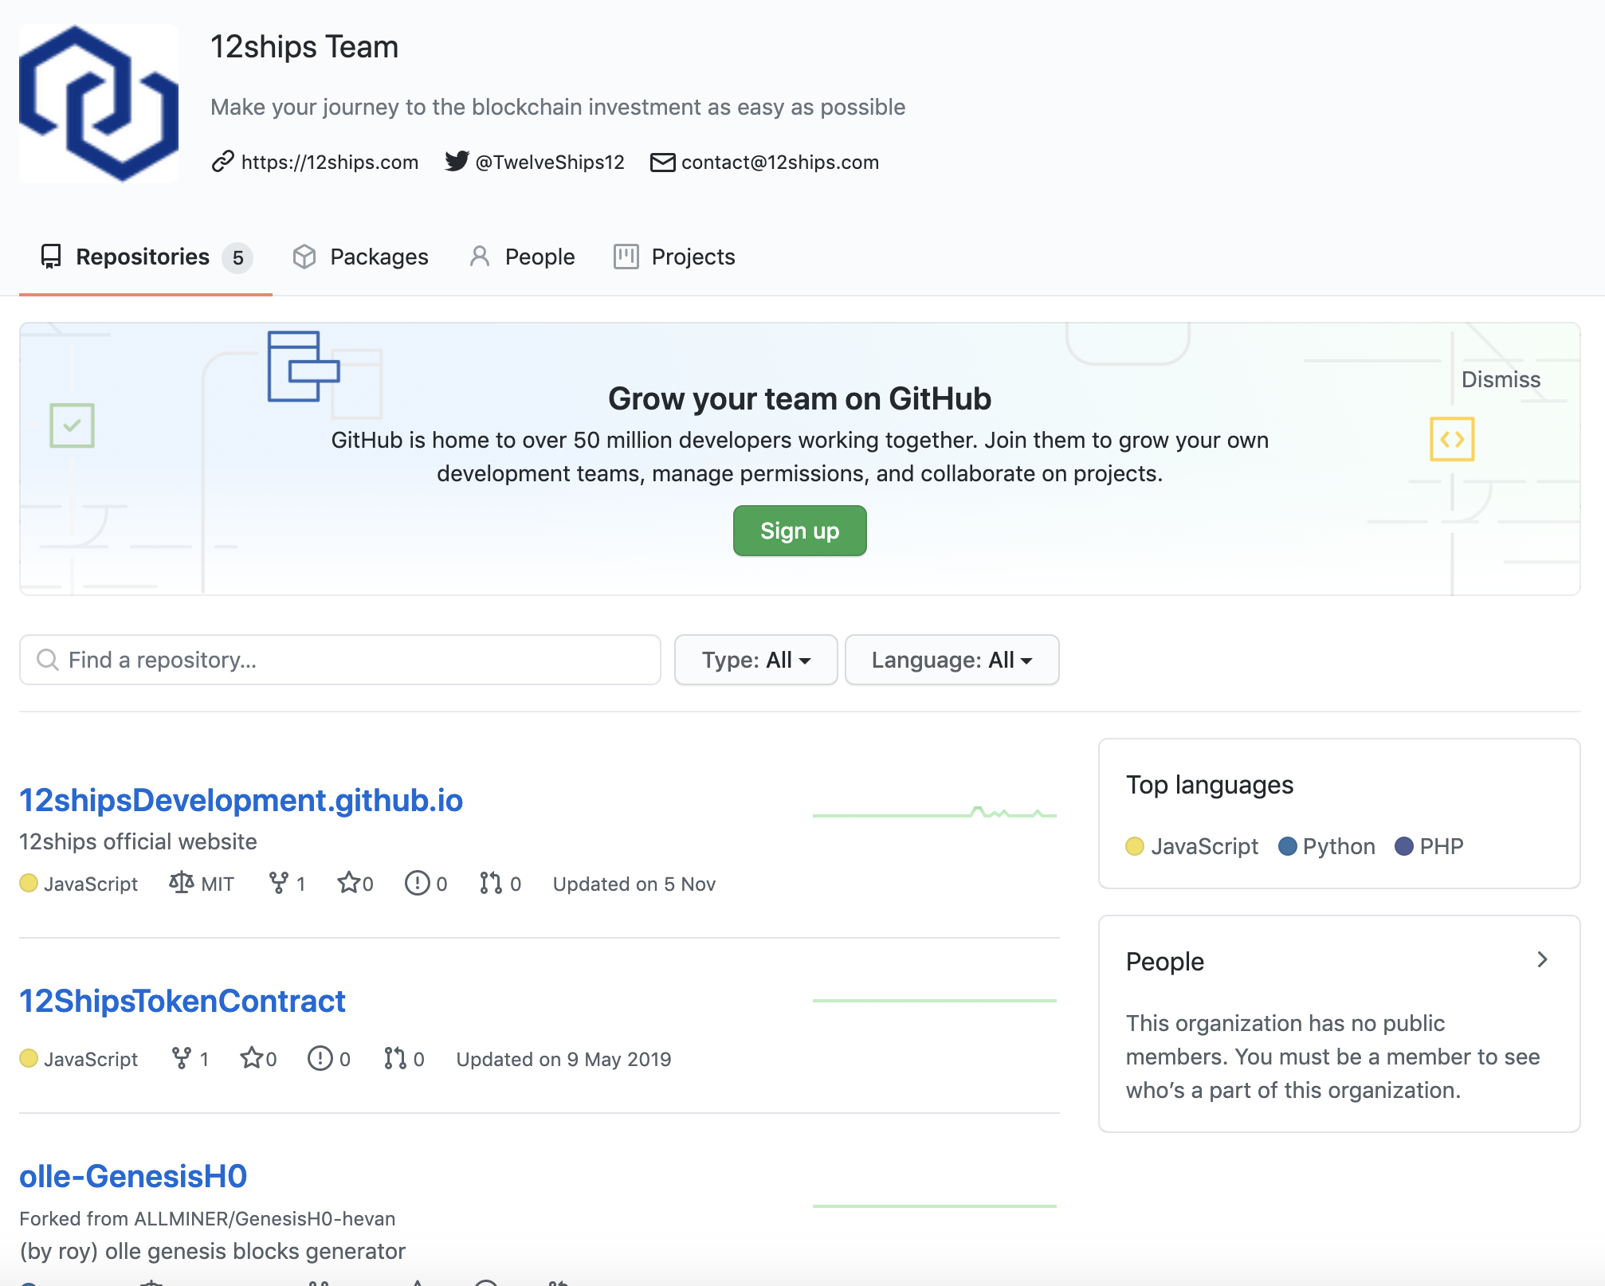Screen dimensions: 1605x1286
Task: Click the yellow JavaScript dot in Top languages
Action: (1135, 846)
